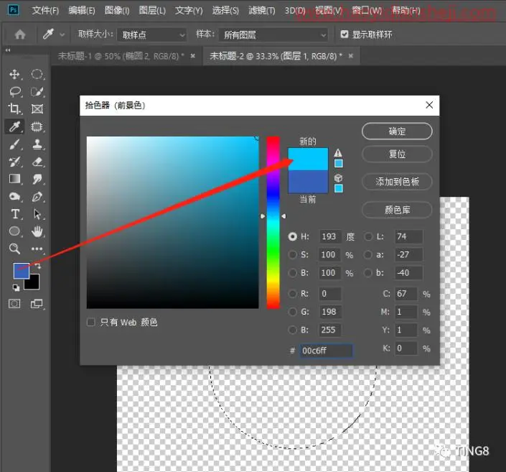Click the 复位 button
This screenshot has width=506, height=472.
point(397,154)
